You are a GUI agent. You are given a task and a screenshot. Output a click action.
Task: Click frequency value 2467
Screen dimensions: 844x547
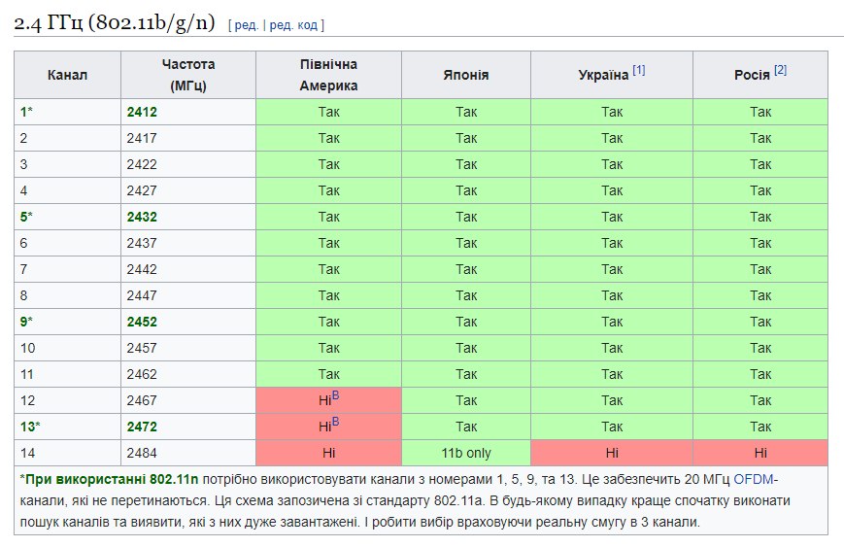pyautogui.click(x=142, y=400)
